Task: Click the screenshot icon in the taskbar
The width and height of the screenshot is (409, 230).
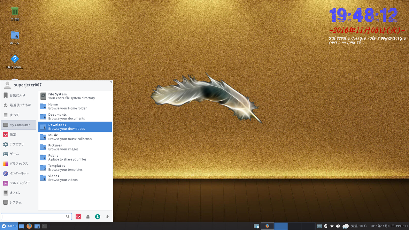Action: 256,226
